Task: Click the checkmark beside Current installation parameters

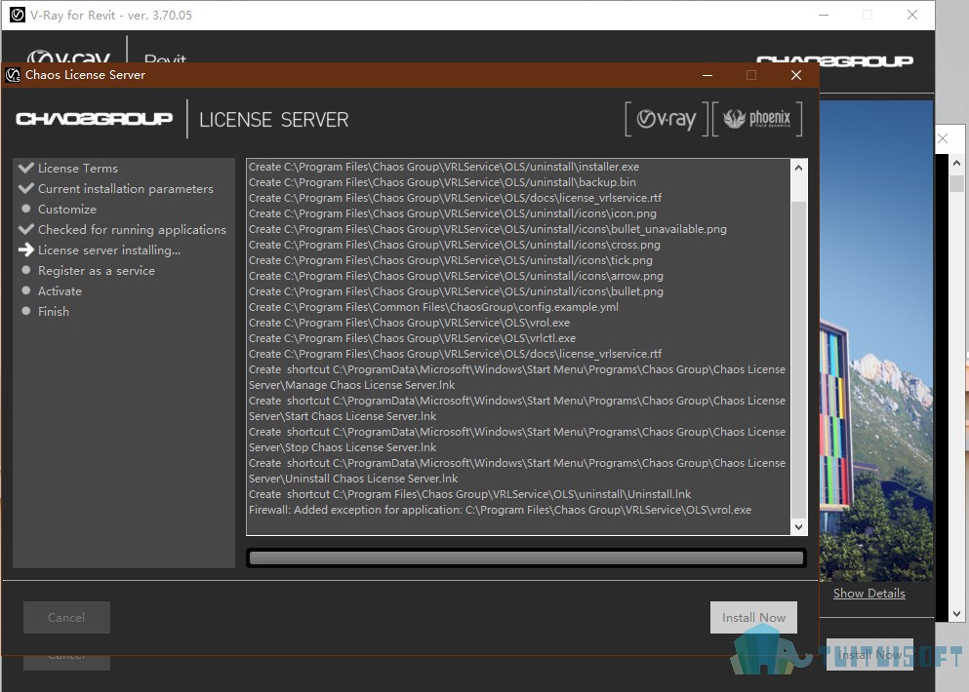Action: pyautogui.click(x=26, y=188)
